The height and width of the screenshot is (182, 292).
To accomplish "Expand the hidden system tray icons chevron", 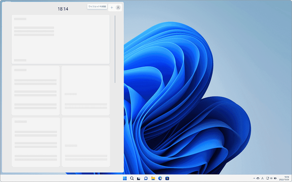I will point(254,179).
